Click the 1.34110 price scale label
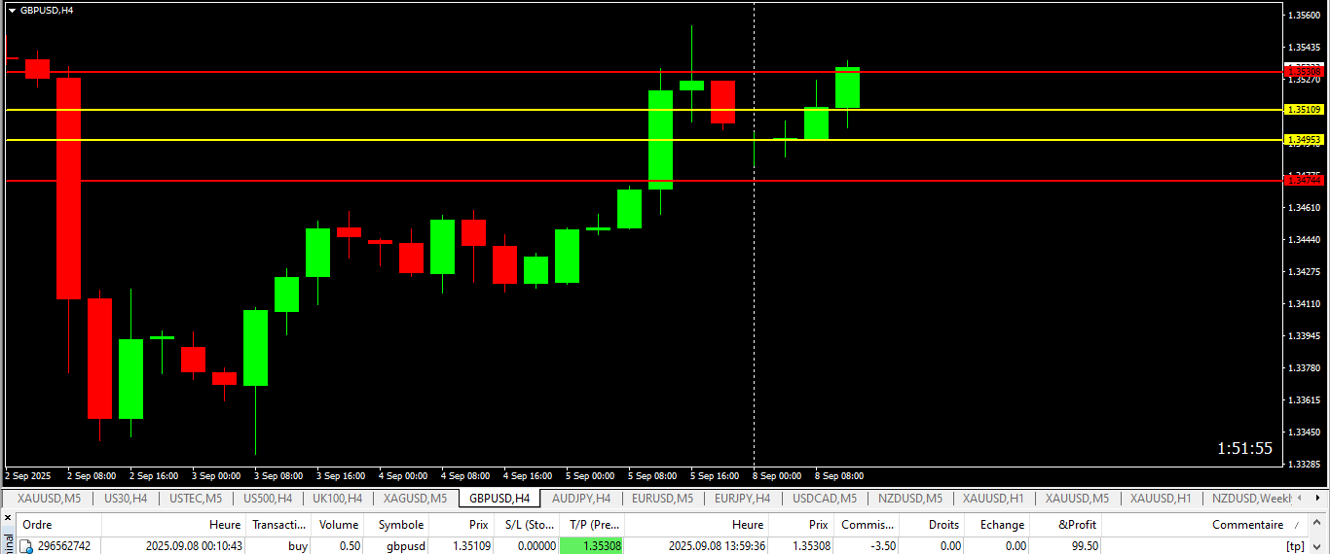1330x554 pixels. [1306, 303]
